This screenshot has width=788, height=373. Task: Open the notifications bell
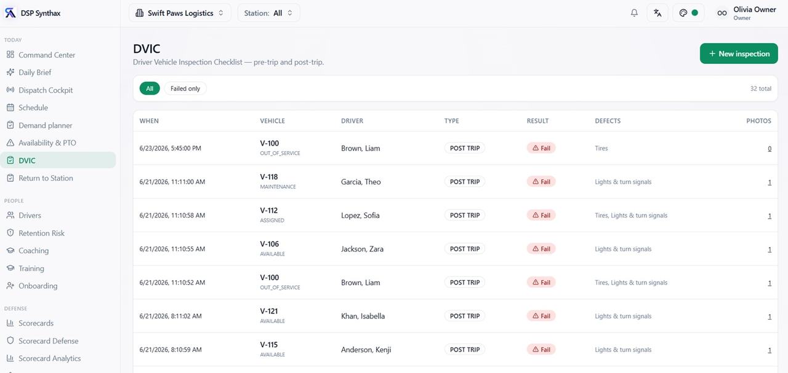click(634, 13)
